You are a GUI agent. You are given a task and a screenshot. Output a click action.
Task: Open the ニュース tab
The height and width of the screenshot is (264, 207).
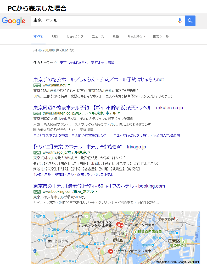[98, 36]
